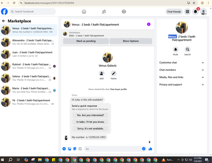Open File Explorer from taskbar
Image resolution: width=212 pixels, height=163 pixels.
click(40, 160)
